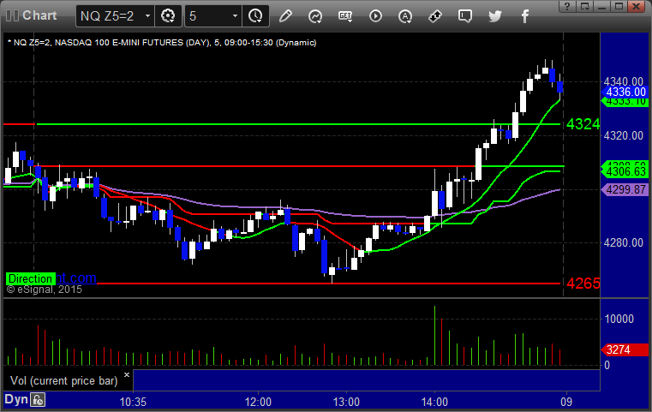Expand the interval 5 dropdown arrow

[x=235, y=16]
